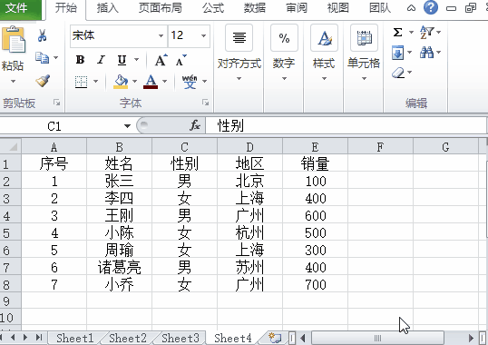Click the insert new worksheet icon
This screenshot has width=488, height=345.
tap(275, 338)
